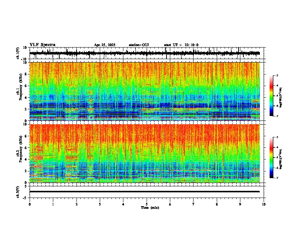Click the "-3" label on ch.1 color bar
The width and height of the screenshot is (297, 229).
[x=277, y=75]
